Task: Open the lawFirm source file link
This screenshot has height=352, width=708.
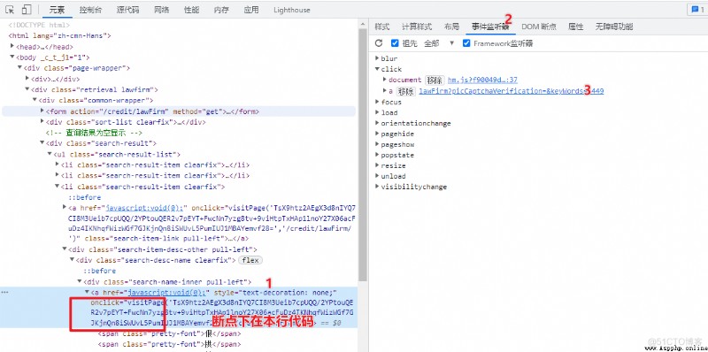Action: click(512, 91)
